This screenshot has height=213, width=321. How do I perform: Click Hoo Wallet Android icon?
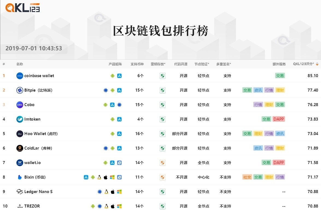pyautogui.click(x=112, y=134)
